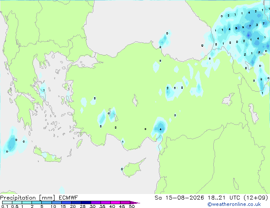Image resolution: width=270 pixels, height=208 pixels.
Task: Click the purple 30 mm legend color
Action: point(96,202)
